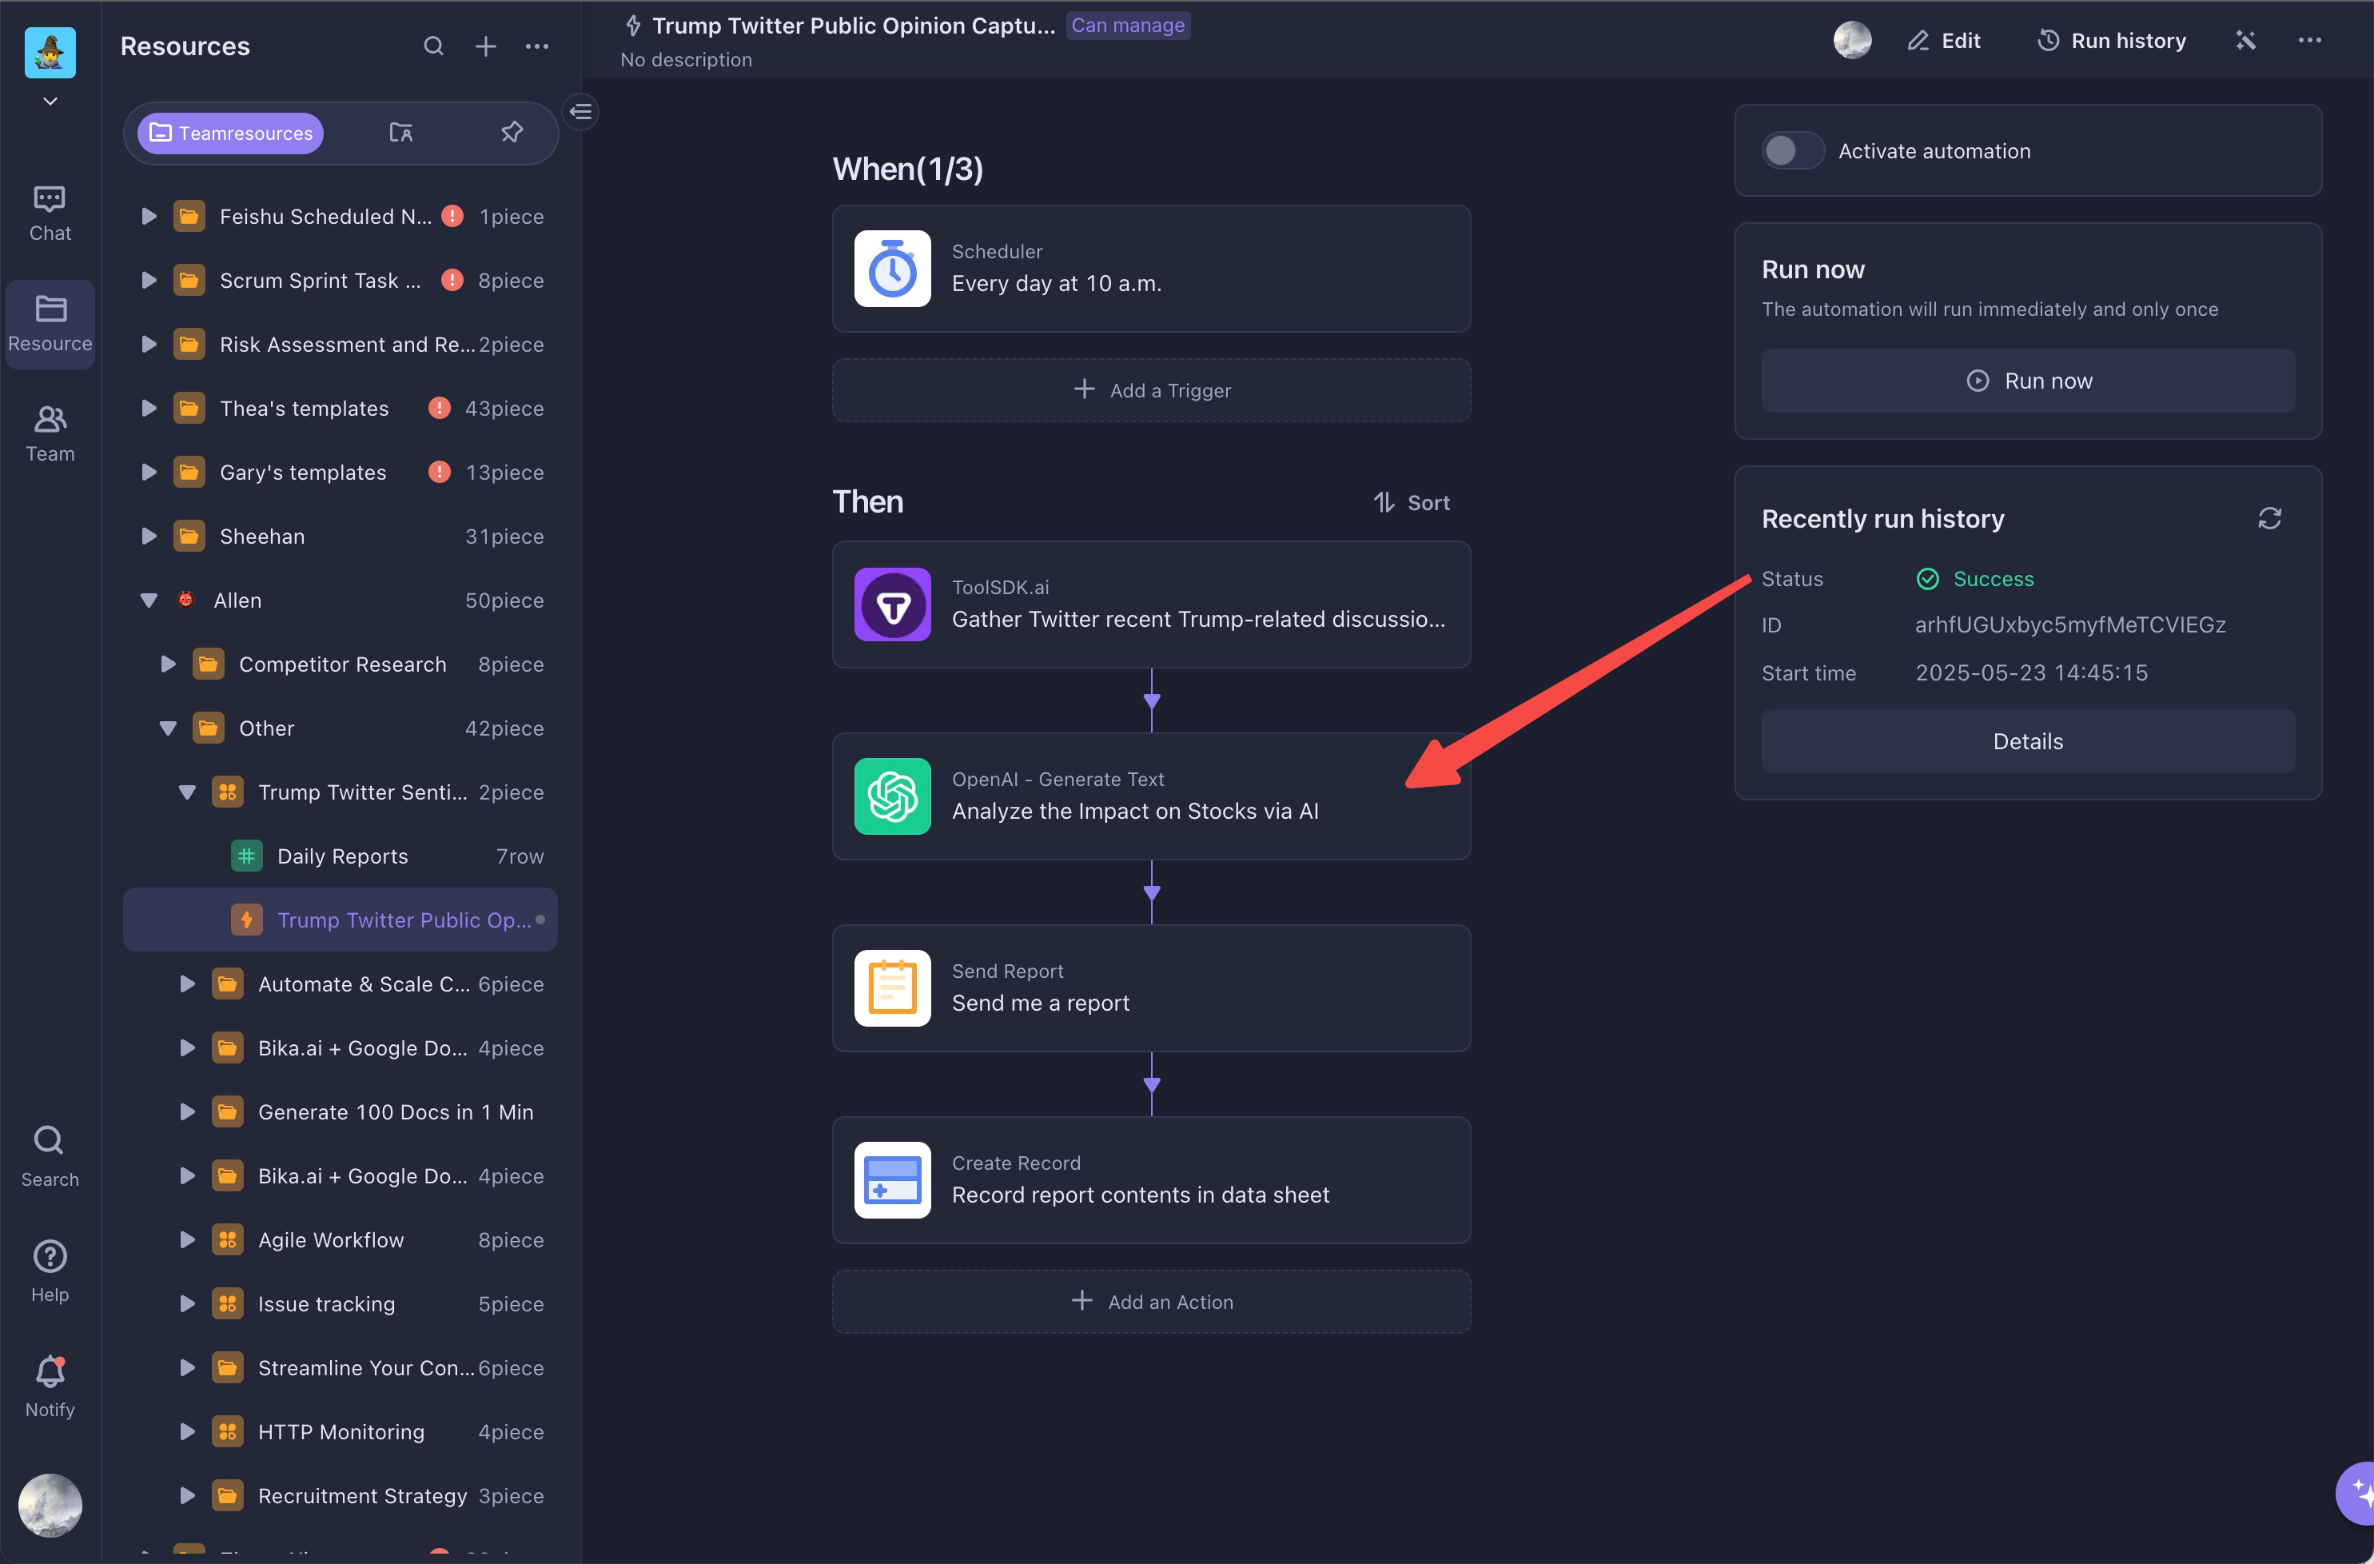The image size is (2374, 1564).
Task: Open the Scheduler clock icon trigger
Action: coord(892,269)
